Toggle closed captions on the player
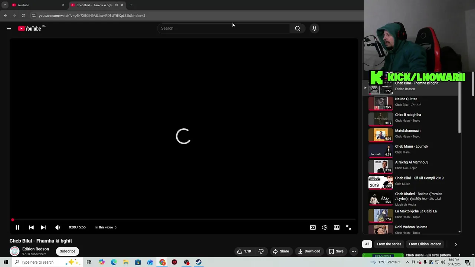Image resolution: width=475 pixels, height=267 pixels. pyautogui.click(x=313, y=227)
